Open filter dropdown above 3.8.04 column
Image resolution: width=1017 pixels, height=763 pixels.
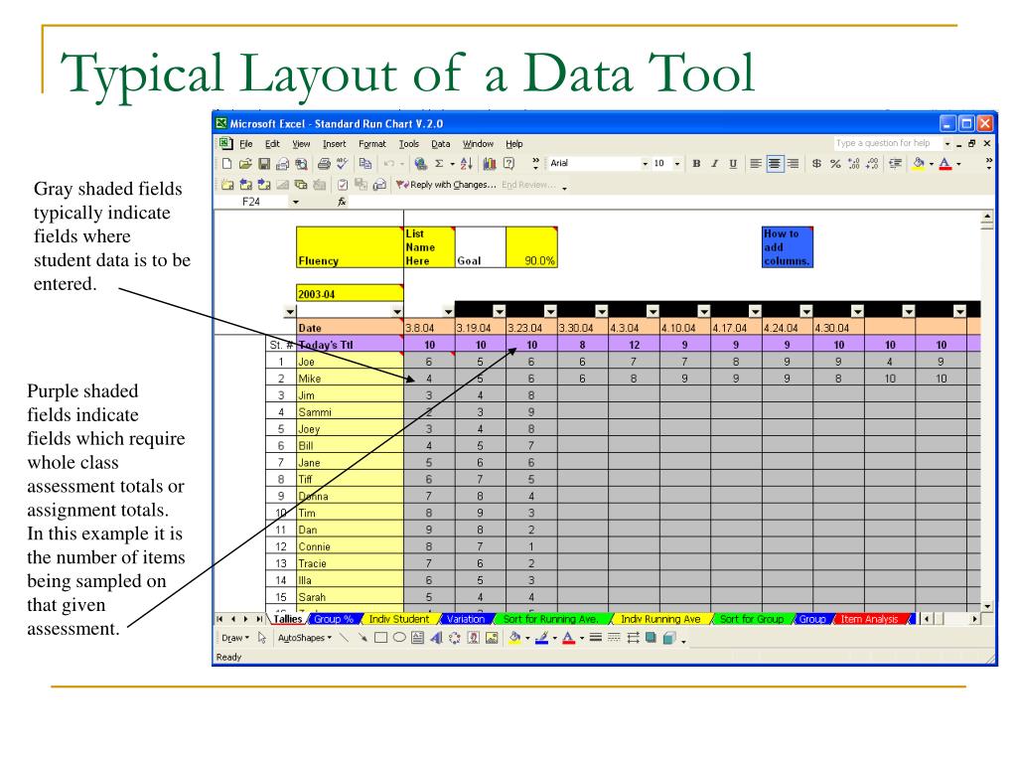point(448,312)
